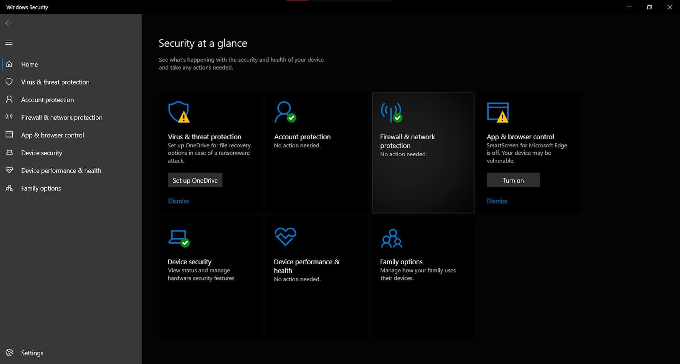This screenshot has width=680, height=364.
Task: Click the App & browser window icon in sidebar
Action: pyautogui.click(x=9, y=135)
